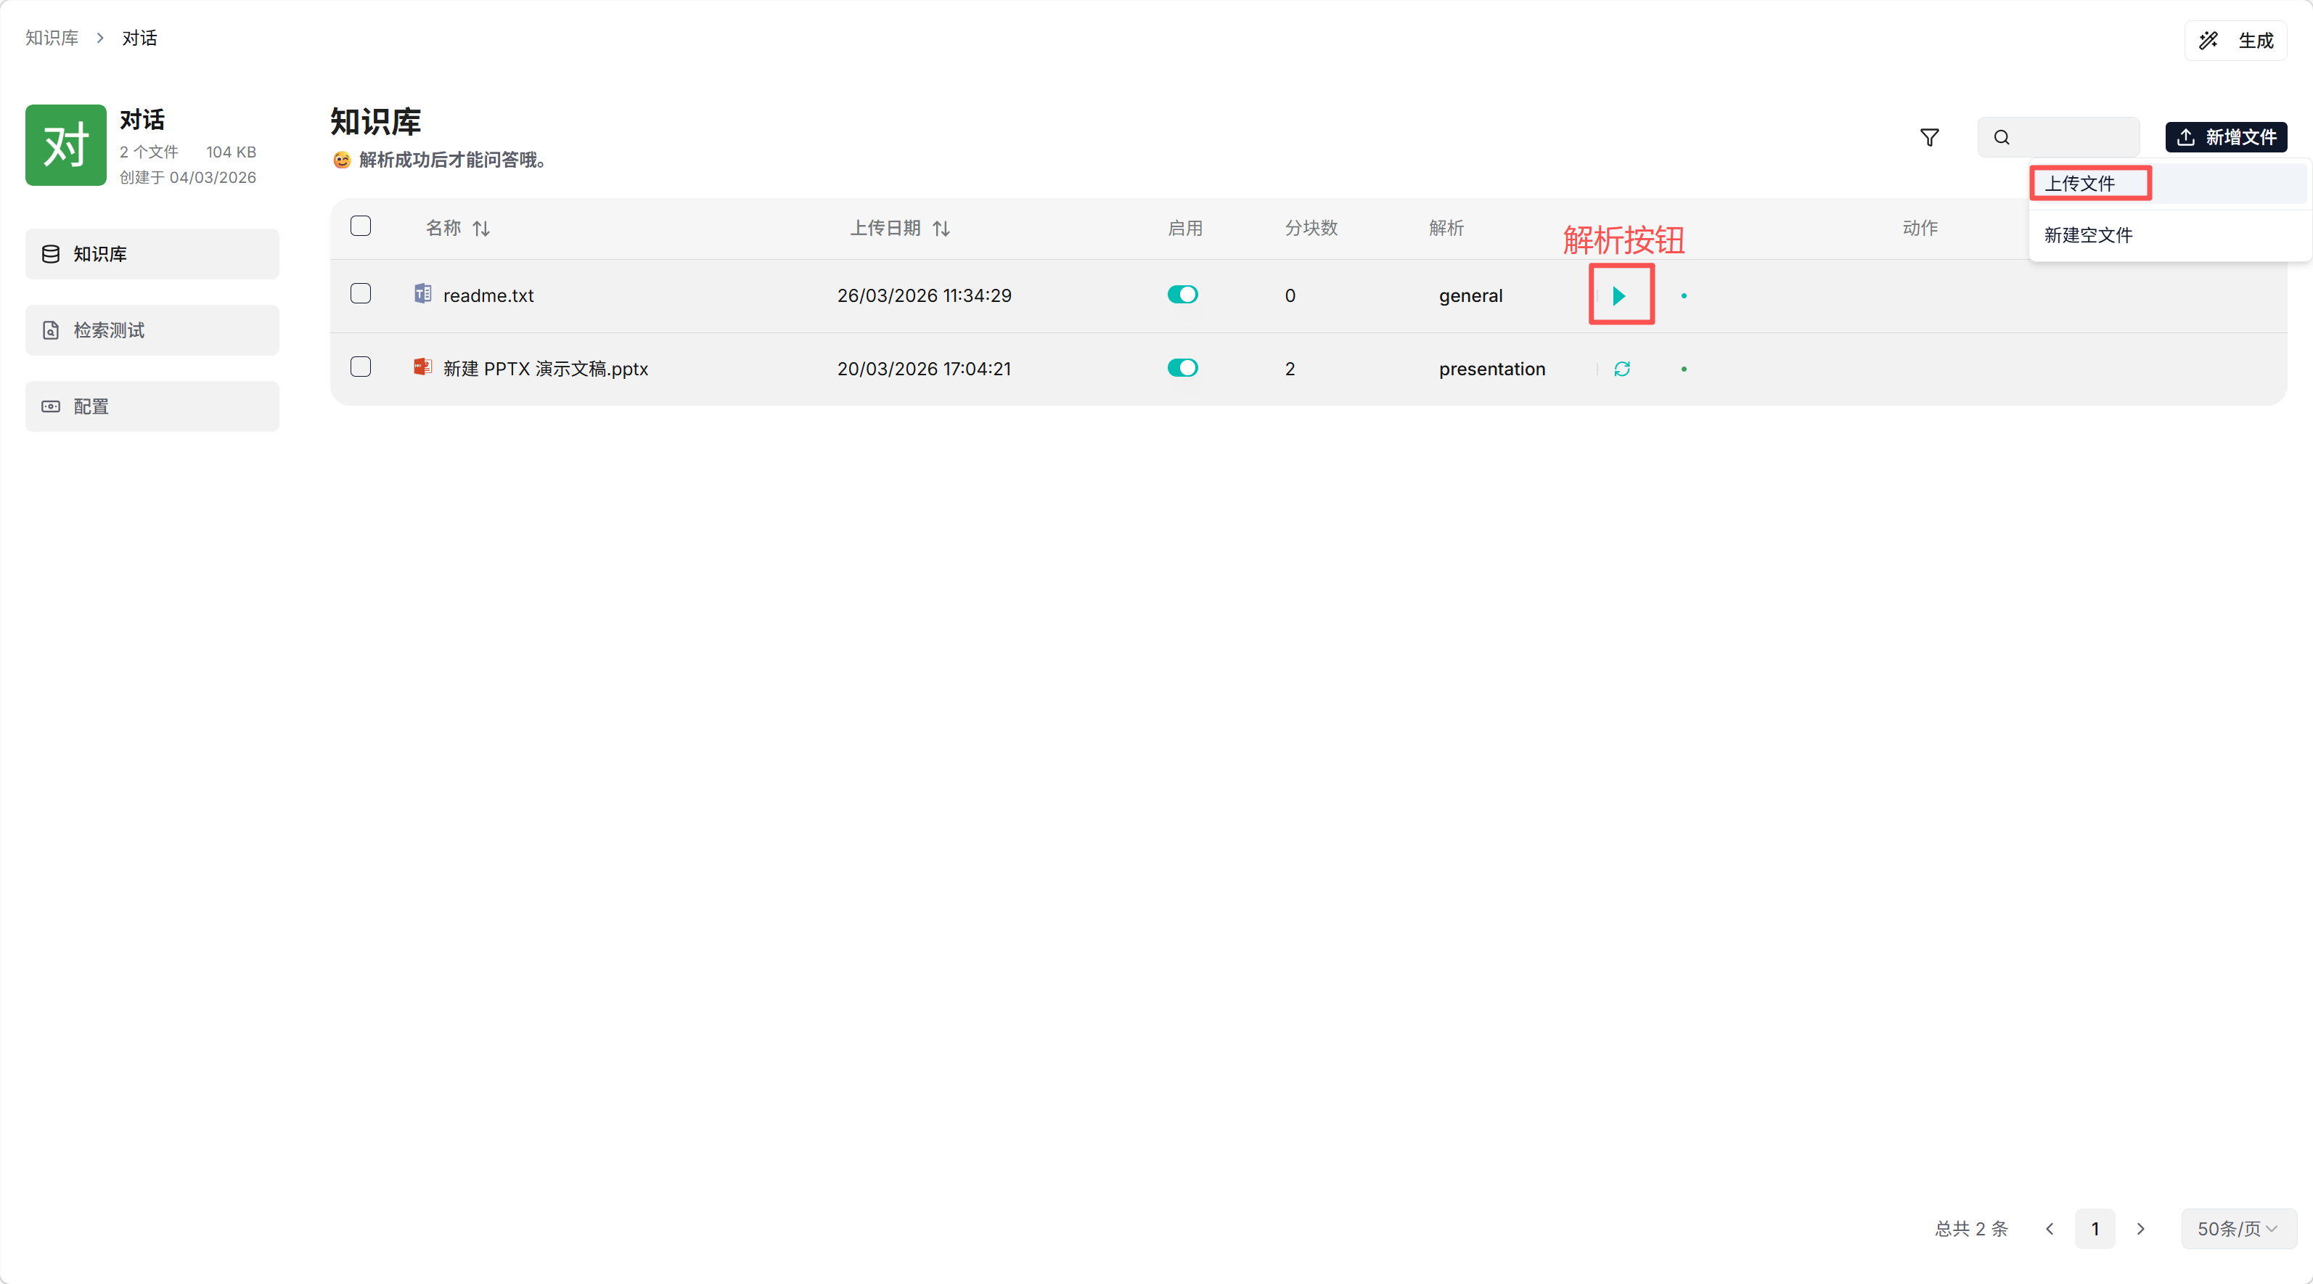Open the 50条/页 page size dropdown
Viewport: 2313px width, 1284px height.
(x=2238, y=1228)
